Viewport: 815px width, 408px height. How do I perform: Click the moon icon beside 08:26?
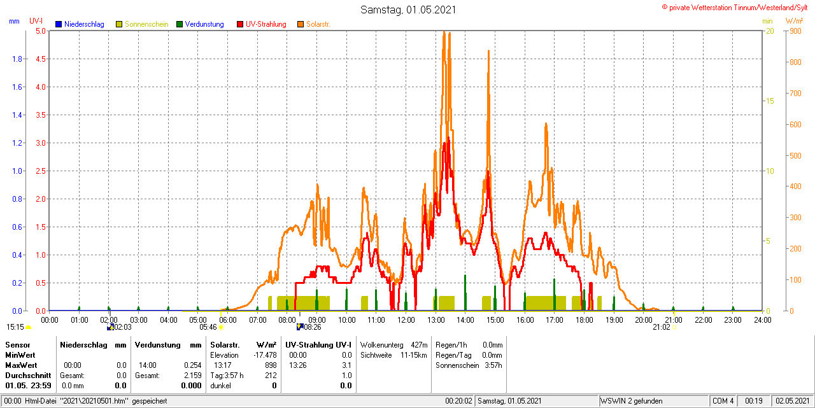point(299,327)
